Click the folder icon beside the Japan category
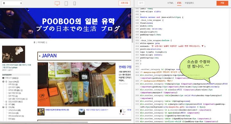The width and height of the screenshot is (231, 124). (6, 81)
